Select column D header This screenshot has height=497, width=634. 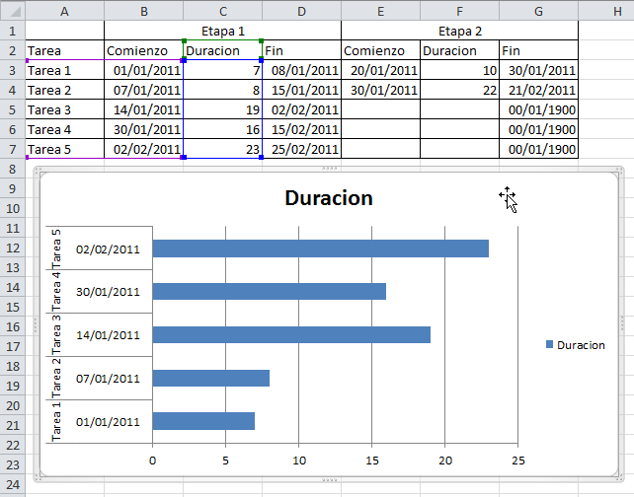tap(301, 11)
